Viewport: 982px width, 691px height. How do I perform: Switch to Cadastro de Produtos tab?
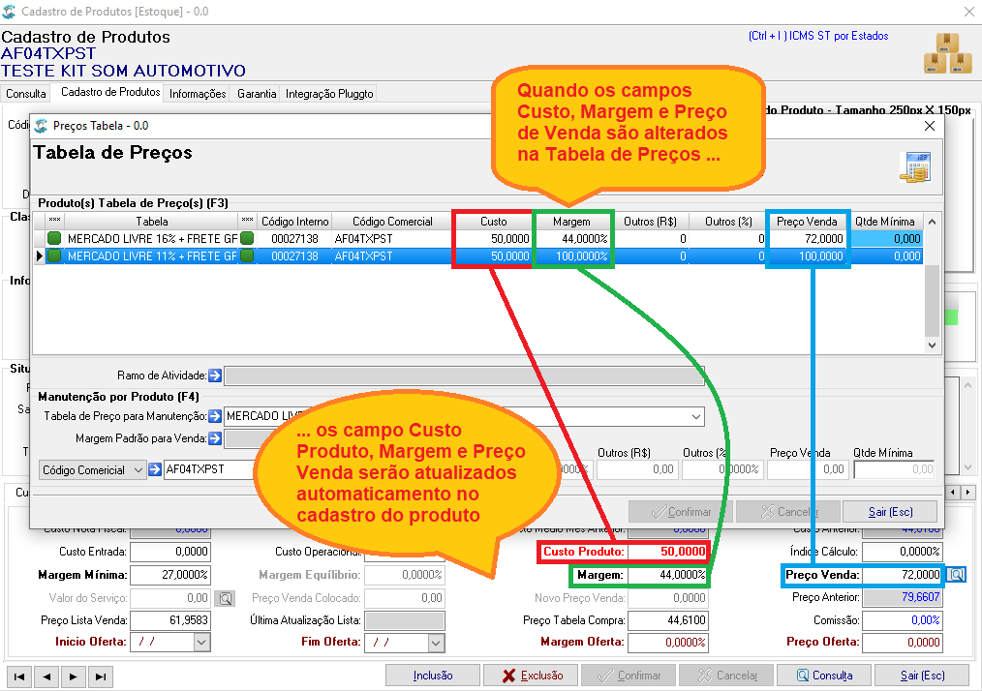point(110,92)
